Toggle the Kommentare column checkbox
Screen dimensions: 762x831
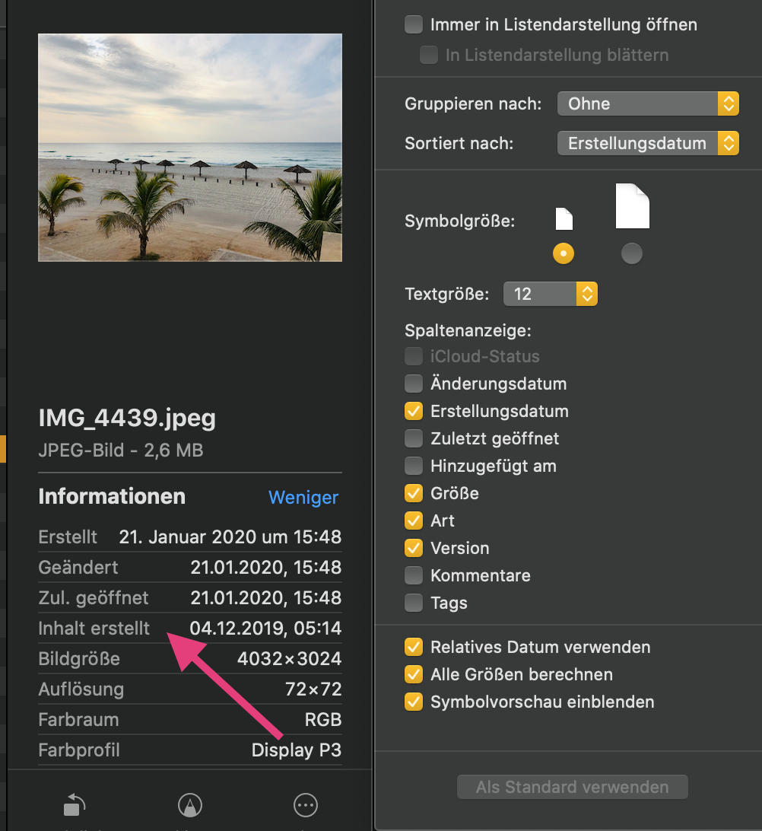414,575
